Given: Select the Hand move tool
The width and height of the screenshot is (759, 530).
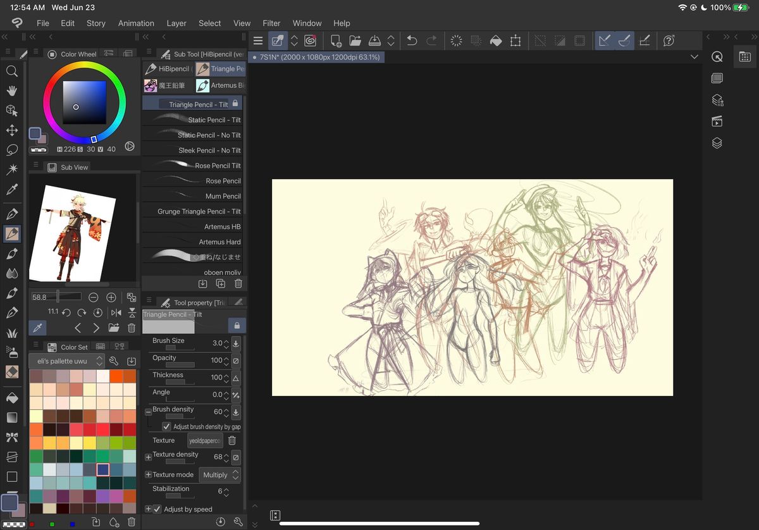Looking at the screenshot, I should [12, 90].
